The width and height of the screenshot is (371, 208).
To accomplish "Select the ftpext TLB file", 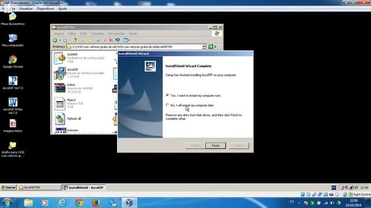I will click(68, 103).
